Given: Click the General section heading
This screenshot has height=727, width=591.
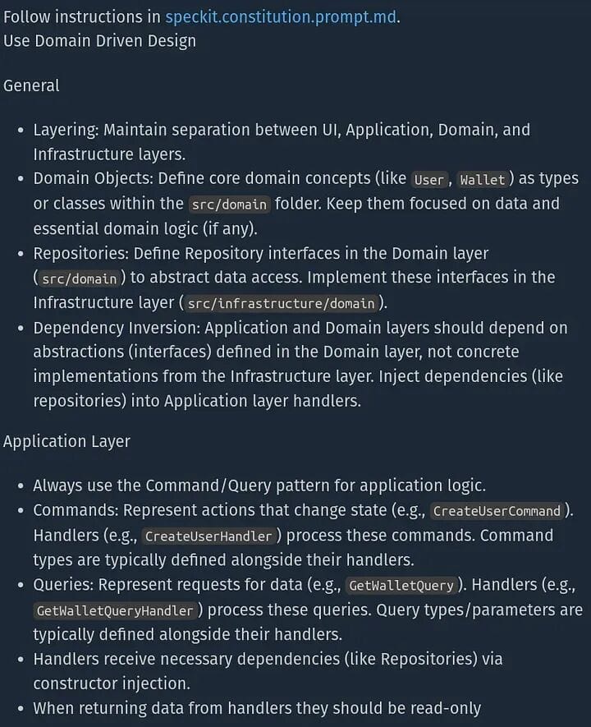Looking at the screenshot, I should click(x=31, y=85).
